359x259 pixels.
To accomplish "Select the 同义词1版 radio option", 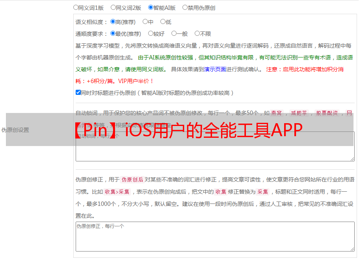I will click(x=76, y=7).
